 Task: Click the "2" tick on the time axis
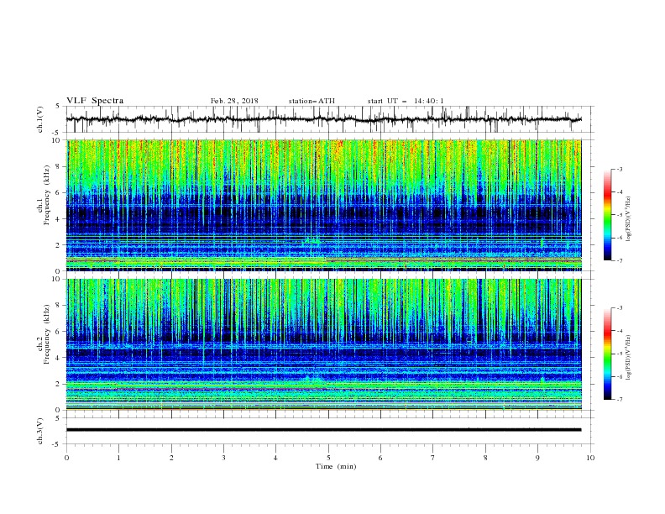coord(171,458)
